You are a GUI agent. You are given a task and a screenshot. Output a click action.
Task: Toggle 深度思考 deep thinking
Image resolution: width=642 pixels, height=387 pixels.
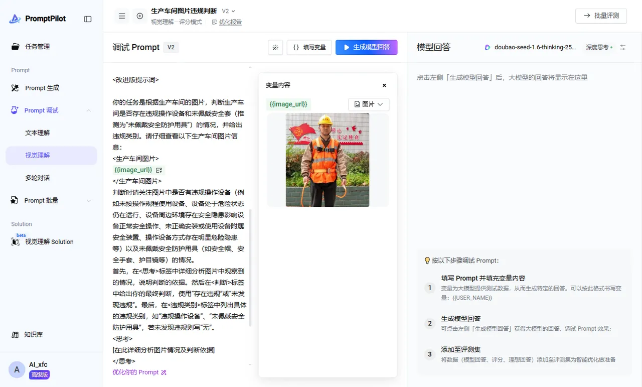pyautogui.click(x=599, y=47)
